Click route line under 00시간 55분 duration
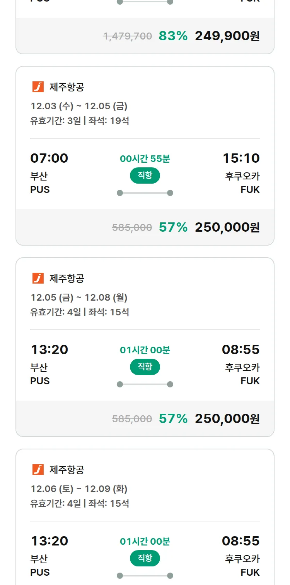 145,193
